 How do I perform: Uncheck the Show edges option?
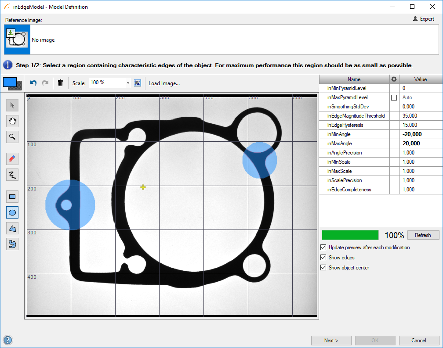tap(324, 258)
